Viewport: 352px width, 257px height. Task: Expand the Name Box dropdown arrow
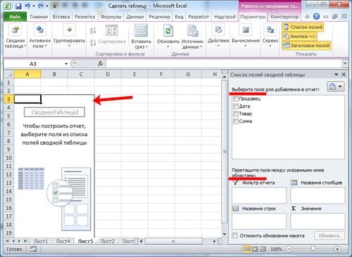[66, 64]
